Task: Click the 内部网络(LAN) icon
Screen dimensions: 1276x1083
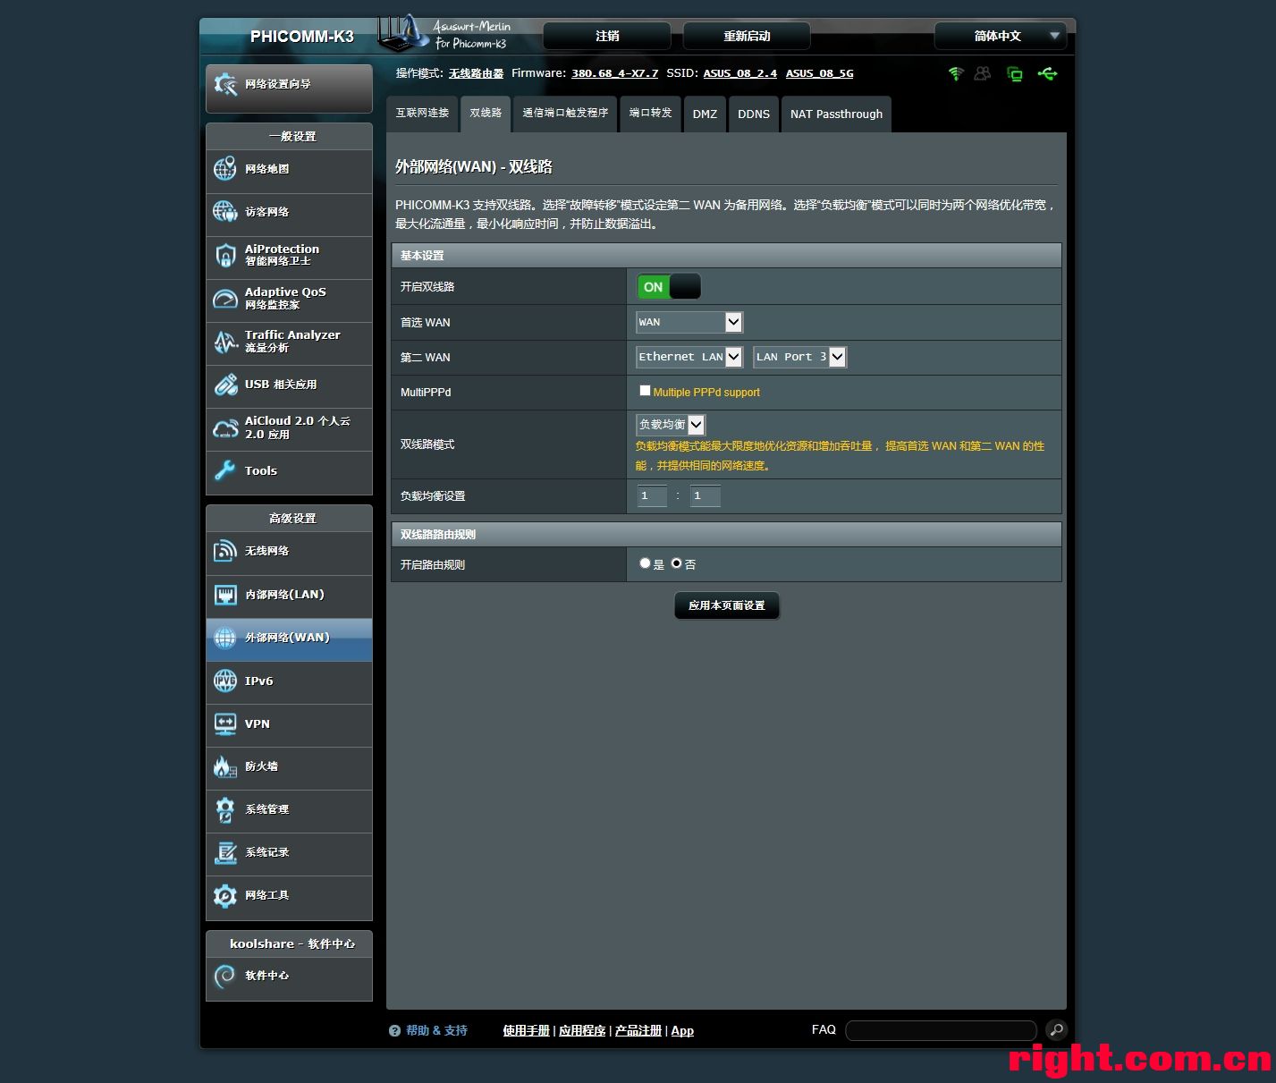Action: pos(225,594)
